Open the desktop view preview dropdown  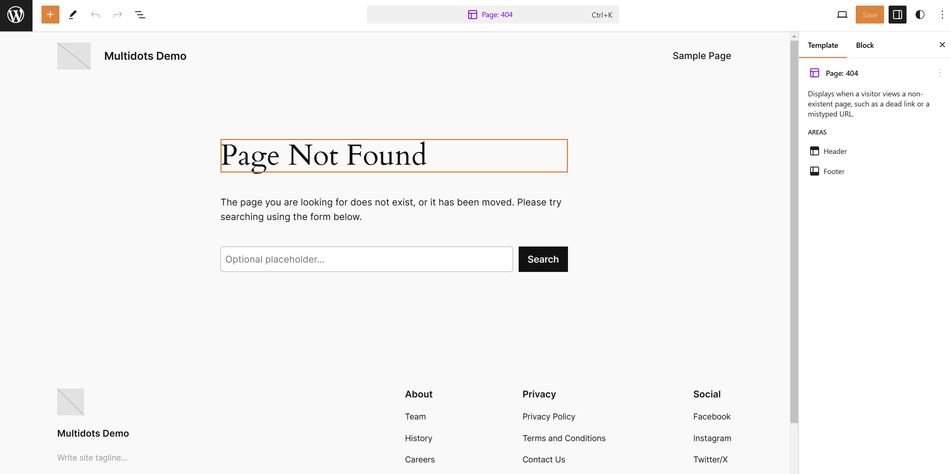tap(842, 15)
